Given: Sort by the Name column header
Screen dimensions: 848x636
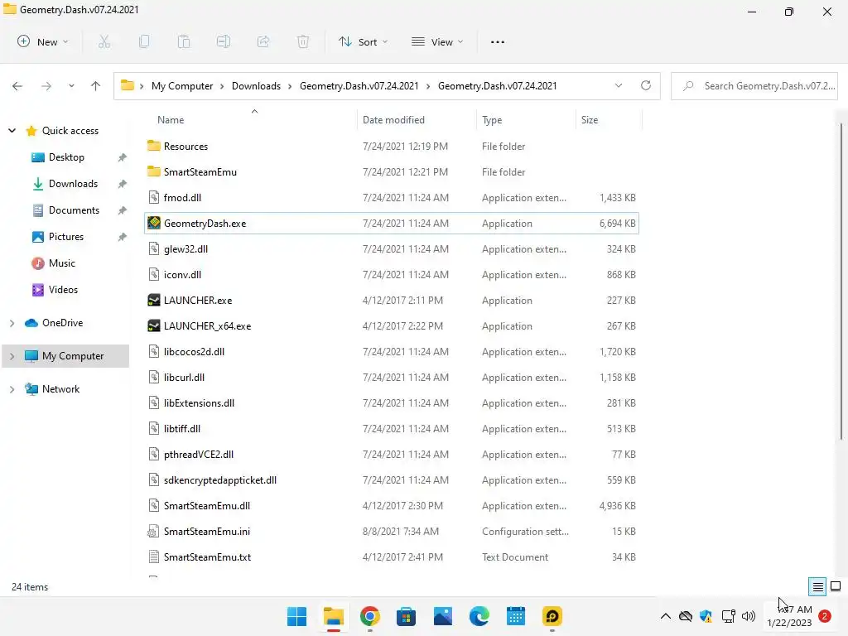Looking at the screenshot, I should click(171, 119).
